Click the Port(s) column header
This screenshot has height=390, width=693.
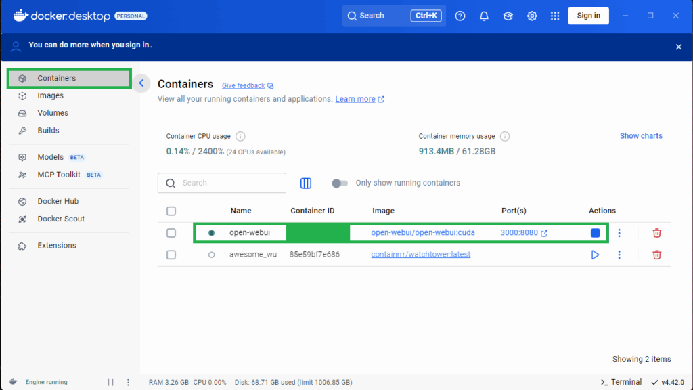(x=514, y=211)
